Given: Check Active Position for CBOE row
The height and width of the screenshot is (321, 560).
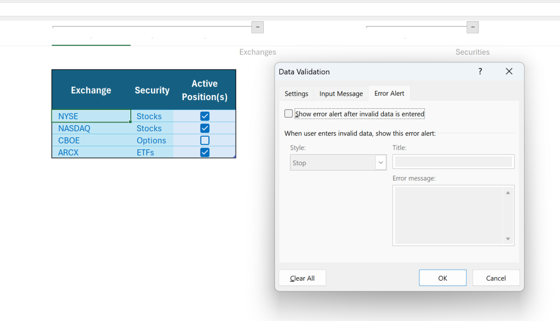Looking at the screenshot, I should pos(205,141).
